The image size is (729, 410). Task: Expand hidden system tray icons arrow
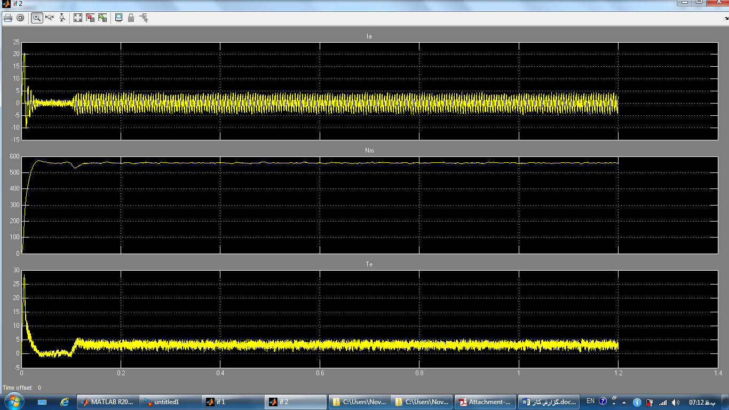(x=624, y=402)
